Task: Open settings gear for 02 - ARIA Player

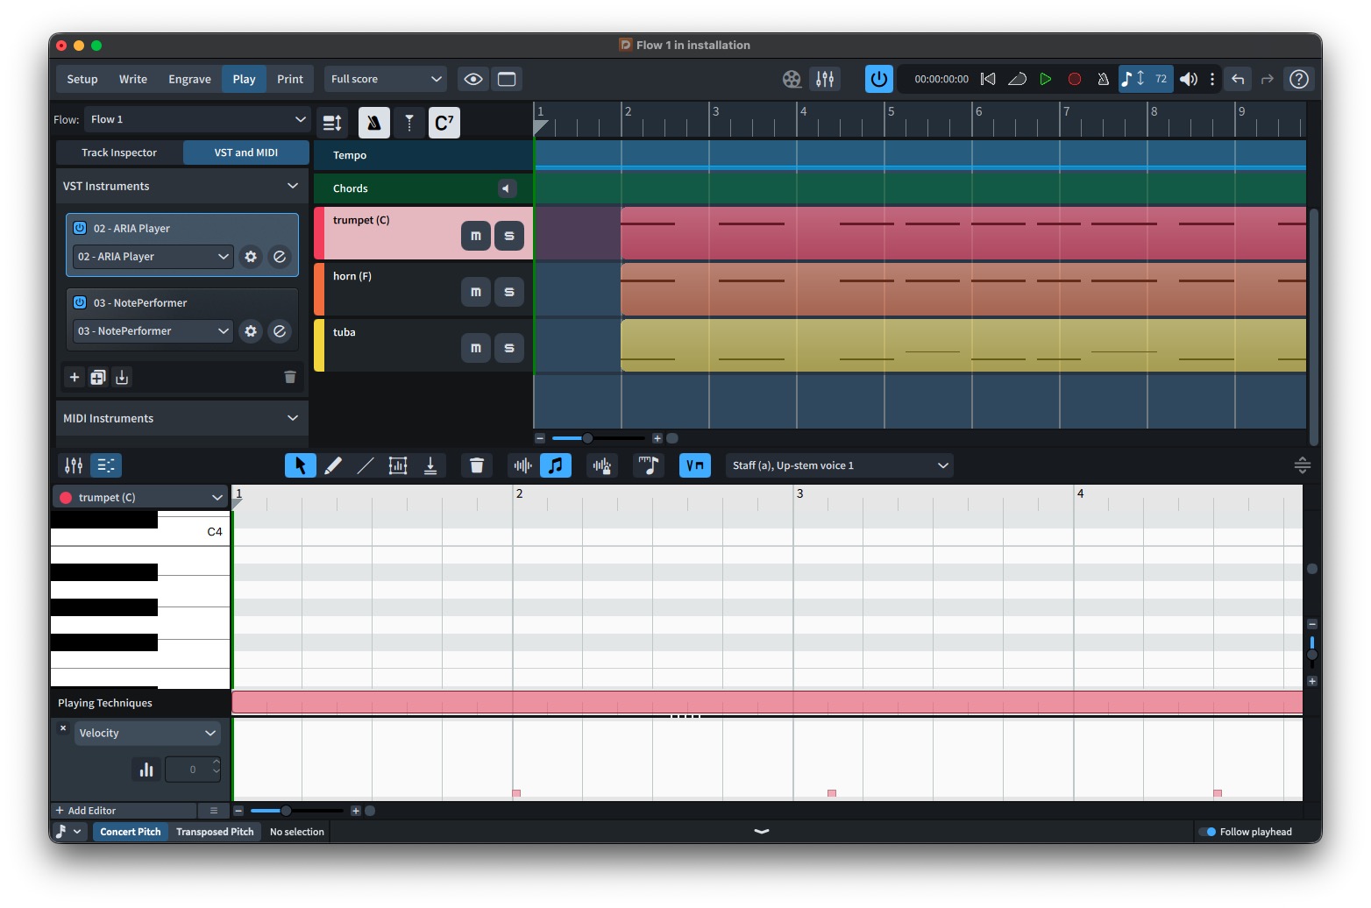Action: (x=251, y=257)
